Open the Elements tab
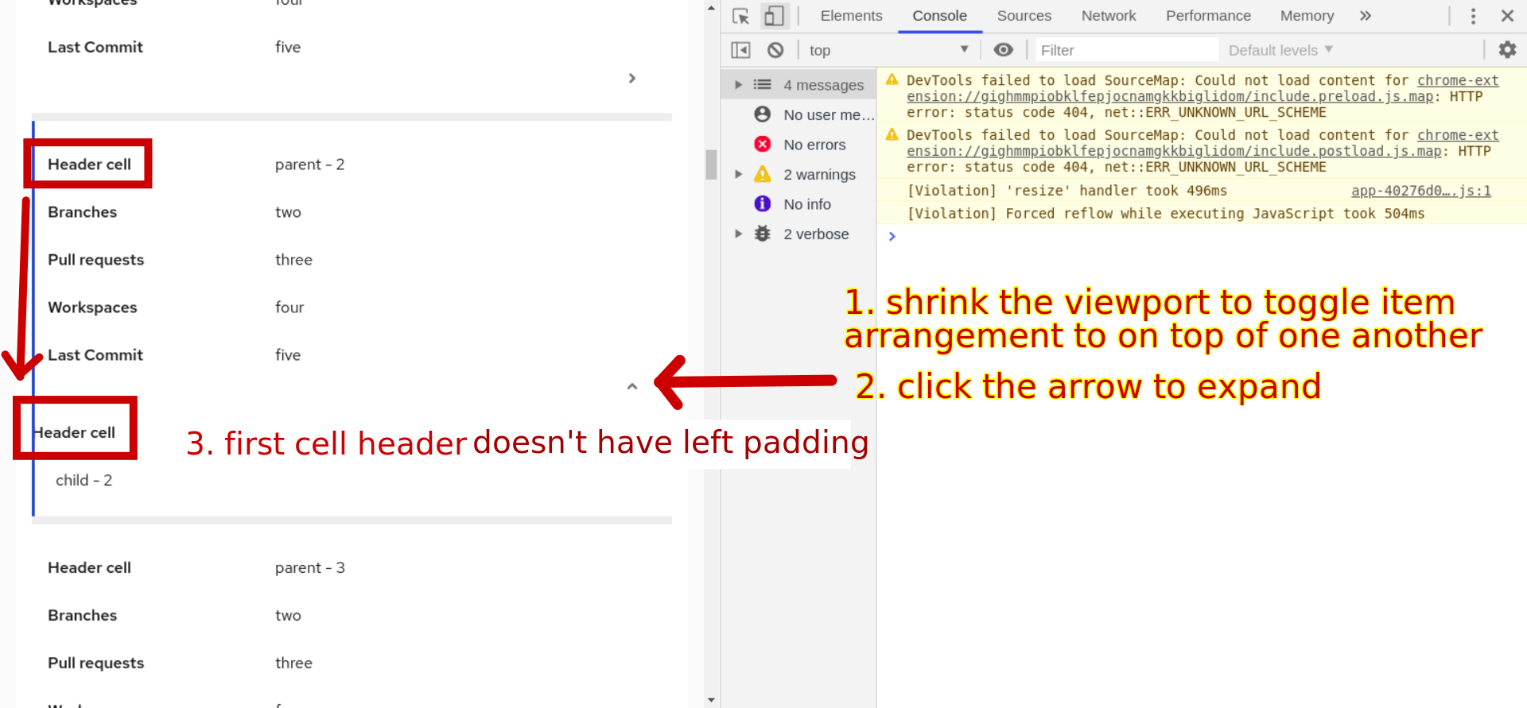This screenshot has height=708, width=1527. point(851,16)
